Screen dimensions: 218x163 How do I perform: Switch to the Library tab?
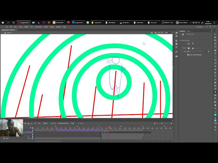point(188,31)
